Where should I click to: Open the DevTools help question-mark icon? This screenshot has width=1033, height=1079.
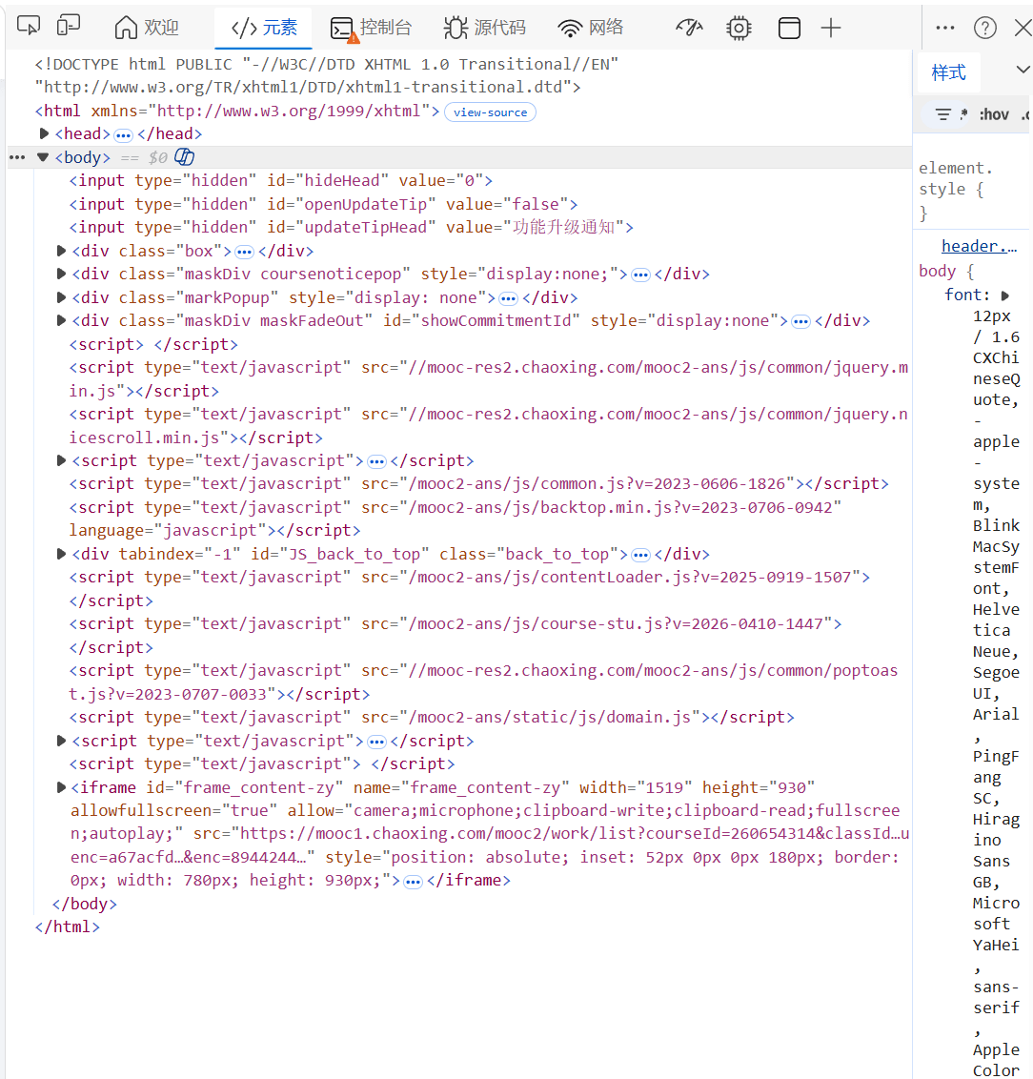[x=984, y=28]
